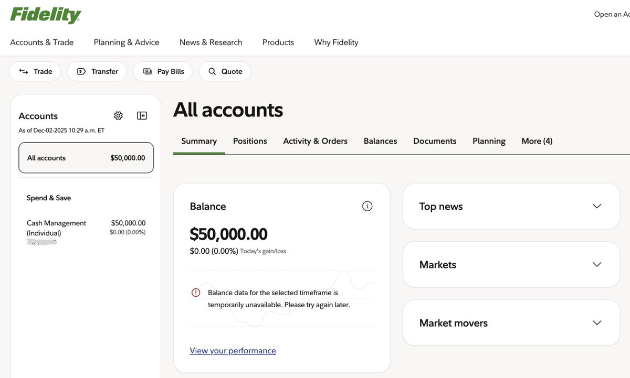
Task: Click Today's gain/loss label
Action: point(263,251)
